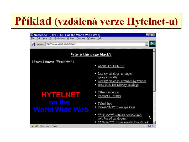Click the Search link
The width and height of the screenshot is (189, 142).
(x=38, y=62)
